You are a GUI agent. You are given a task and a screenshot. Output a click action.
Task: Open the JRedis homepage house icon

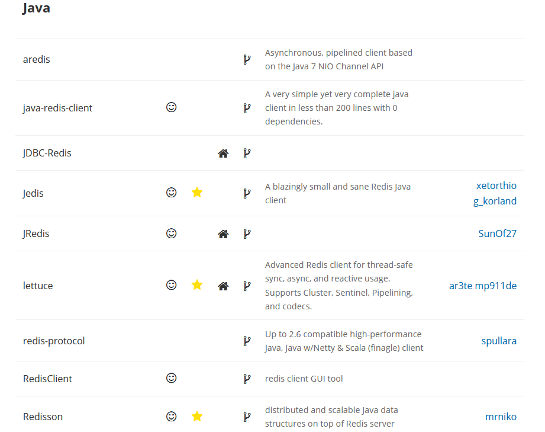point(223,234)
